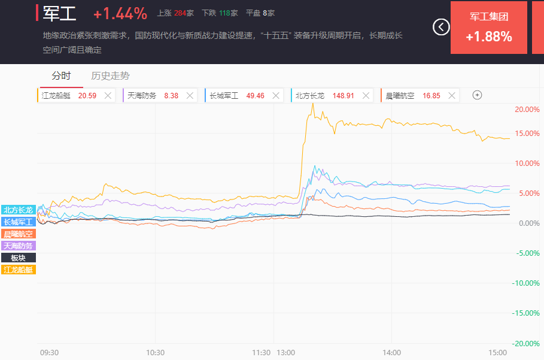The image size is (544, 360).
Task: Toggle the 北方长龙 line legend label
Action: (19, 210)
